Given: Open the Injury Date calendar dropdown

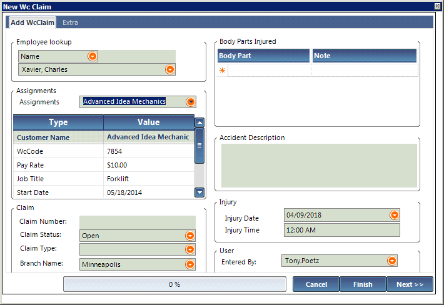Looking at the screenshot, I should click(395, 215).
